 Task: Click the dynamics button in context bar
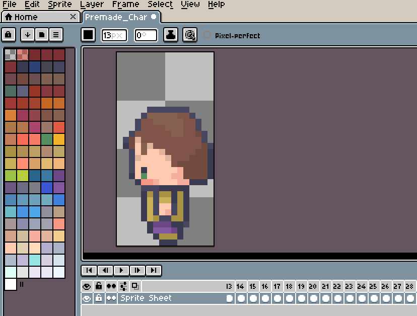[190, 35]
